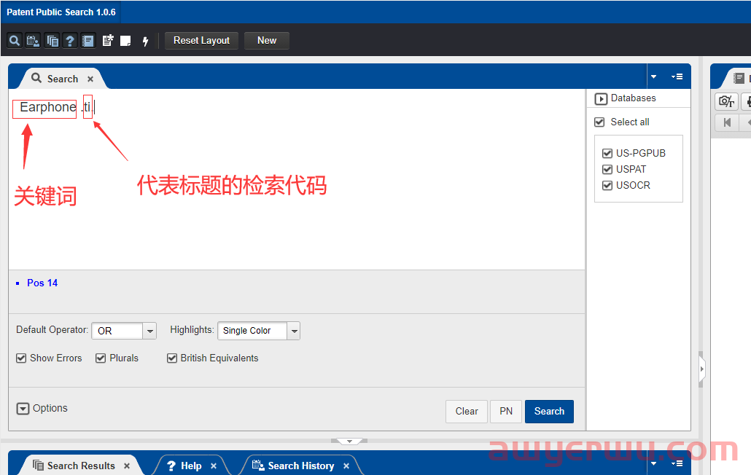The image size is (751, 475).
Task: Click the notebook document viewer toolbar icon
Action: pos(88,41)
